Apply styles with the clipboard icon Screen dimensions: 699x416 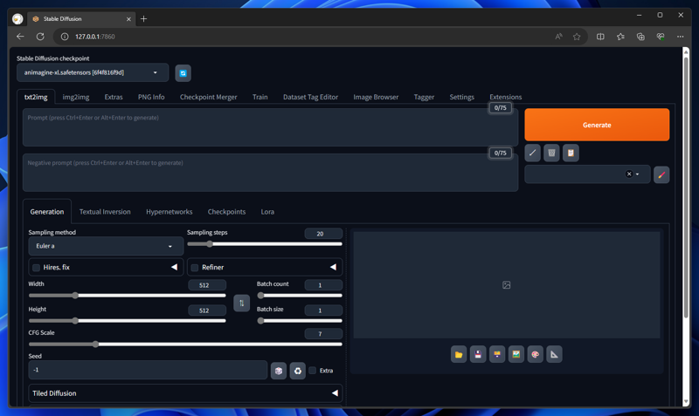pos(571,153)
